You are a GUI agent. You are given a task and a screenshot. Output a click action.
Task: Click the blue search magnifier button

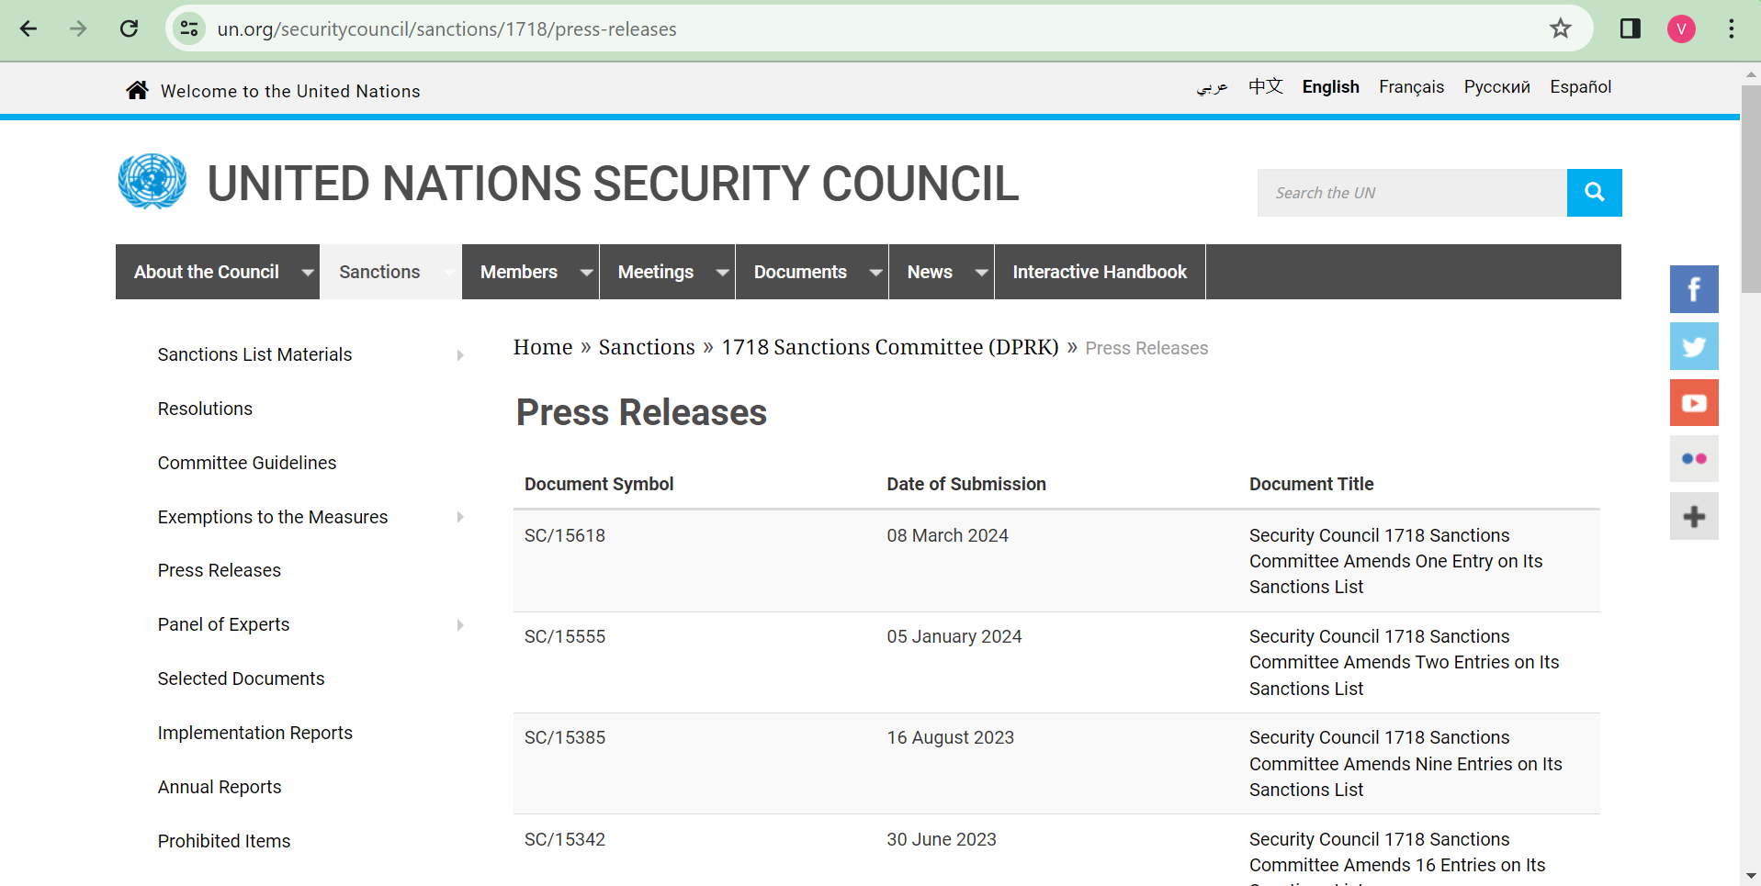[1594, 193]
